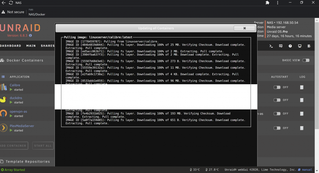Open the log icon for the duckdns row

click(x=302, y=100)
